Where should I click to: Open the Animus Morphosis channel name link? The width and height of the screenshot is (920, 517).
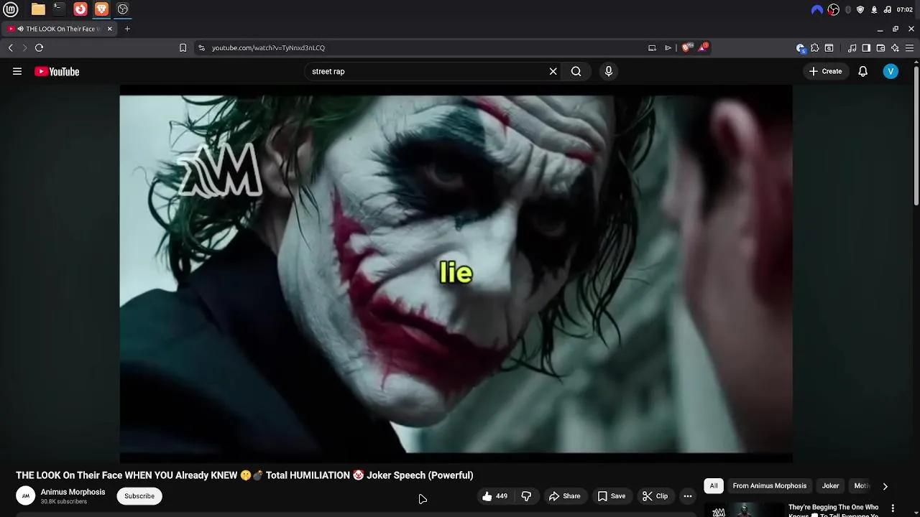tap(73, 492)
